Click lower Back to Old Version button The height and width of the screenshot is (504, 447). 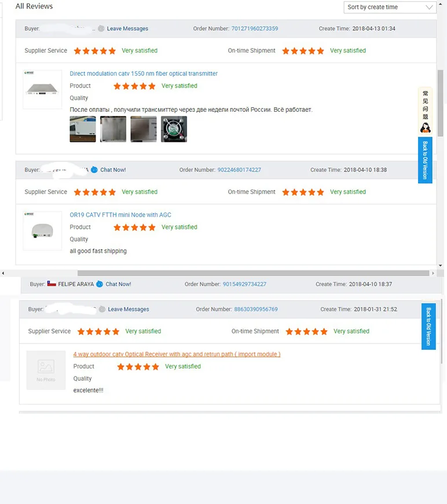click(x=428, y=326)
